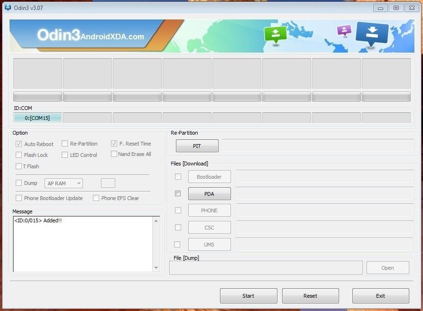Viewport: 423px width, 311px height.
Task: Click the CSC file button
Action: (x=209, y=228)
